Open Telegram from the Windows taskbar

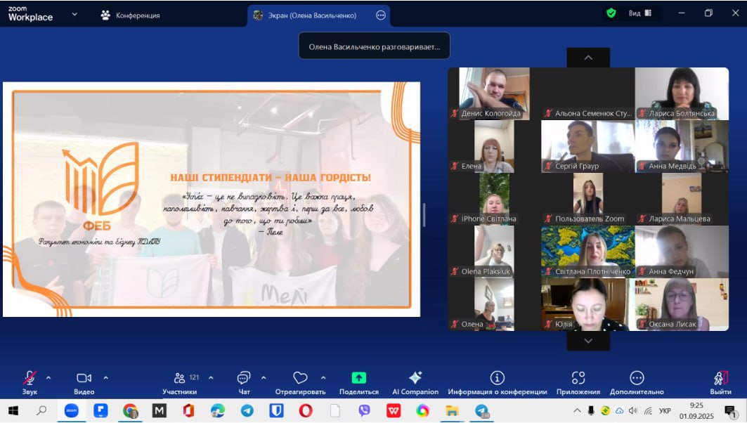(x=247, y=411)
